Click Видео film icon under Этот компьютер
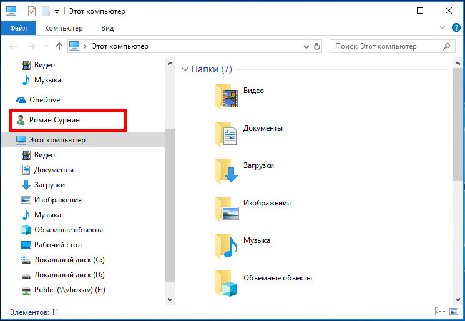This screenshot has width=465, height=321. 26,155
